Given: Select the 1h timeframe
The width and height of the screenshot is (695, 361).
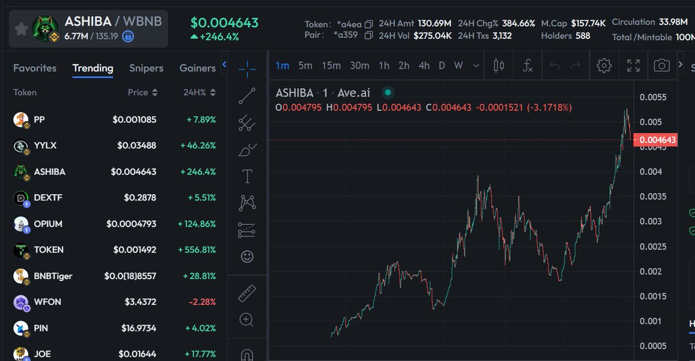Looking at the screenshot, I should (x=384, y=65).
